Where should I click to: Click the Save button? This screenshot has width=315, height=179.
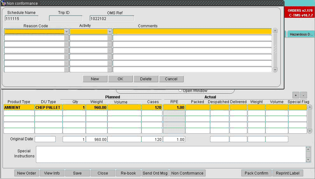pyautogui.click(x=77, y=173)
